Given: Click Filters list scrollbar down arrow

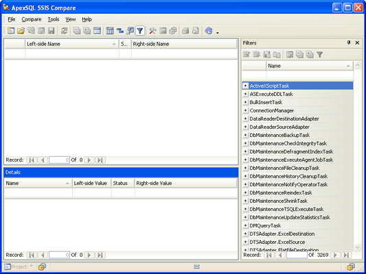Looking at the screenshot, I should click(x=357, y=247).
